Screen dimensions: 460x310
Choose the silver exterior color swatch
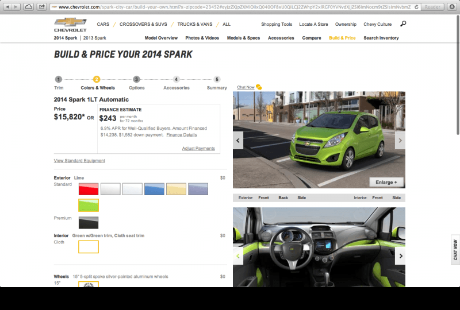[110, 189]
